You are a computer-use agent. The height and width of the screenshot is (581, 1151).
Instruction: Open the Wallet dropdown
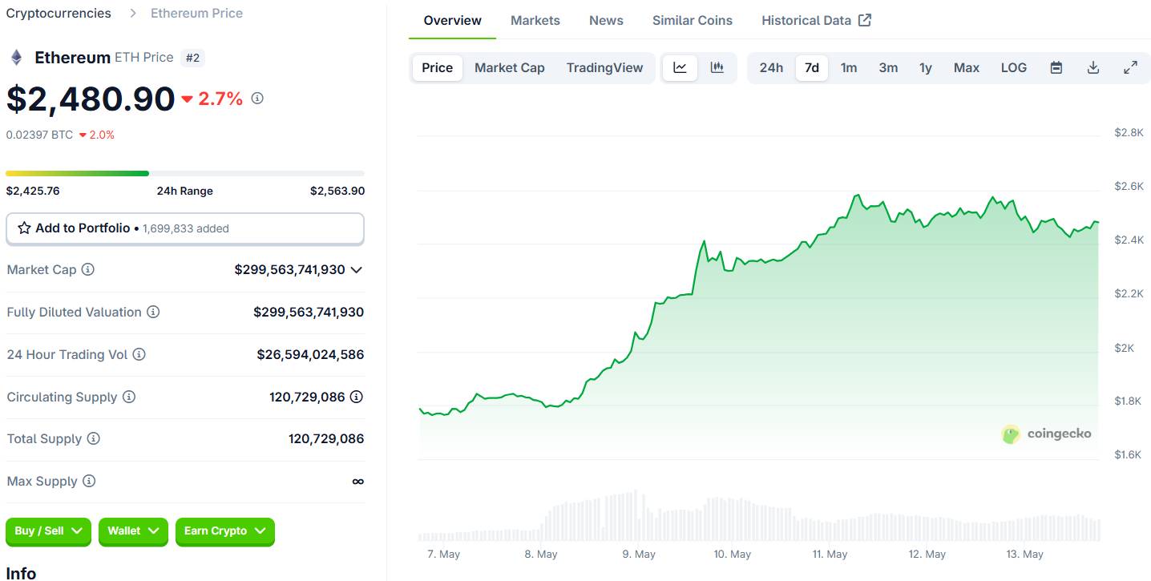[133, 531]
